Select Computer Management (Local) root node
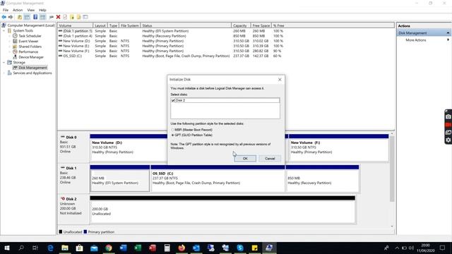This screenshot has width=452, height=254. tap(31, 25)
